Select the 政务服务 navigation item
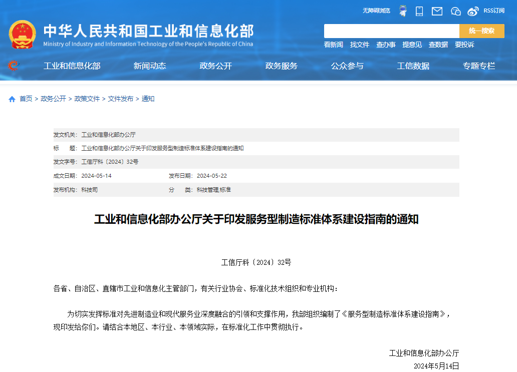Image resolution: width=517 pixels, height=372 pixels. pos(281,66)
